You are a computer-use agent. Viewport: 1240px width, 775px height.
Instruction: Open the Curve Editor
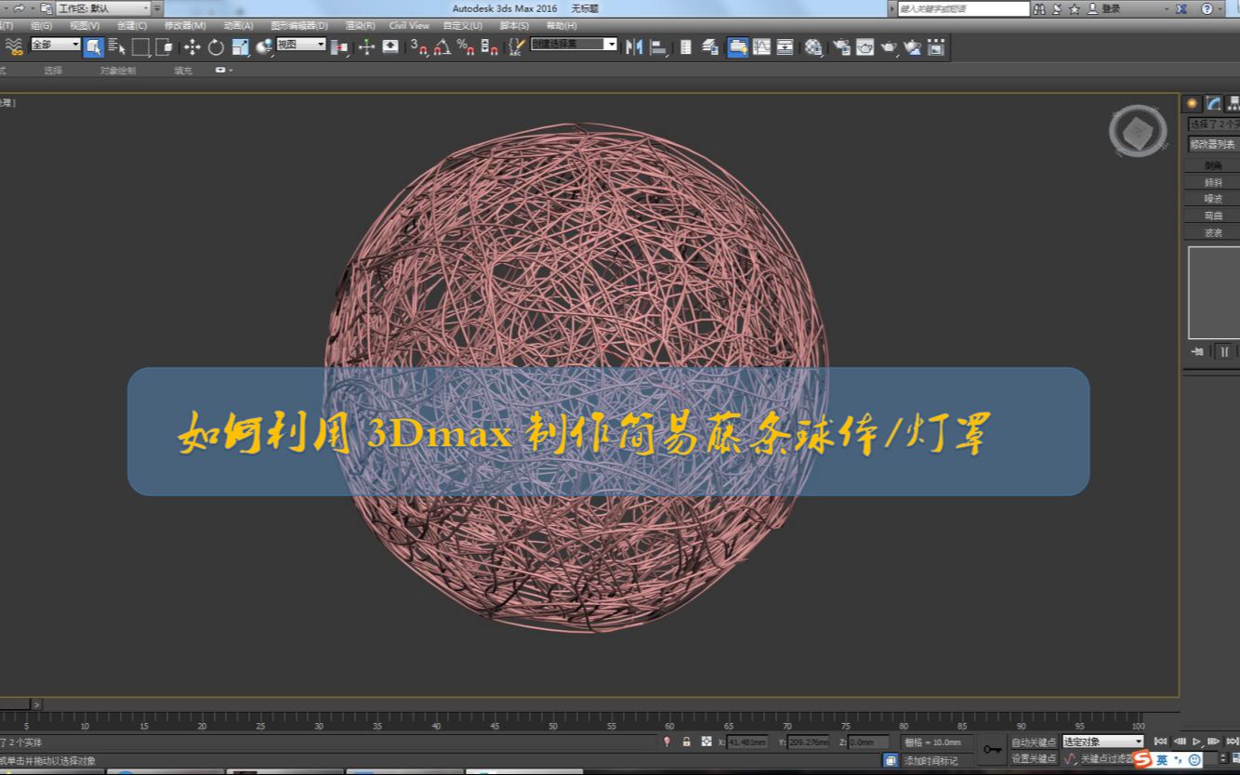click(x=762, y=47)
